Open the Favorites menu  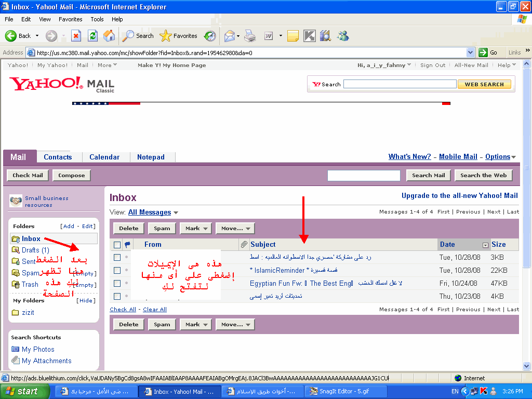tap(71, 19)
